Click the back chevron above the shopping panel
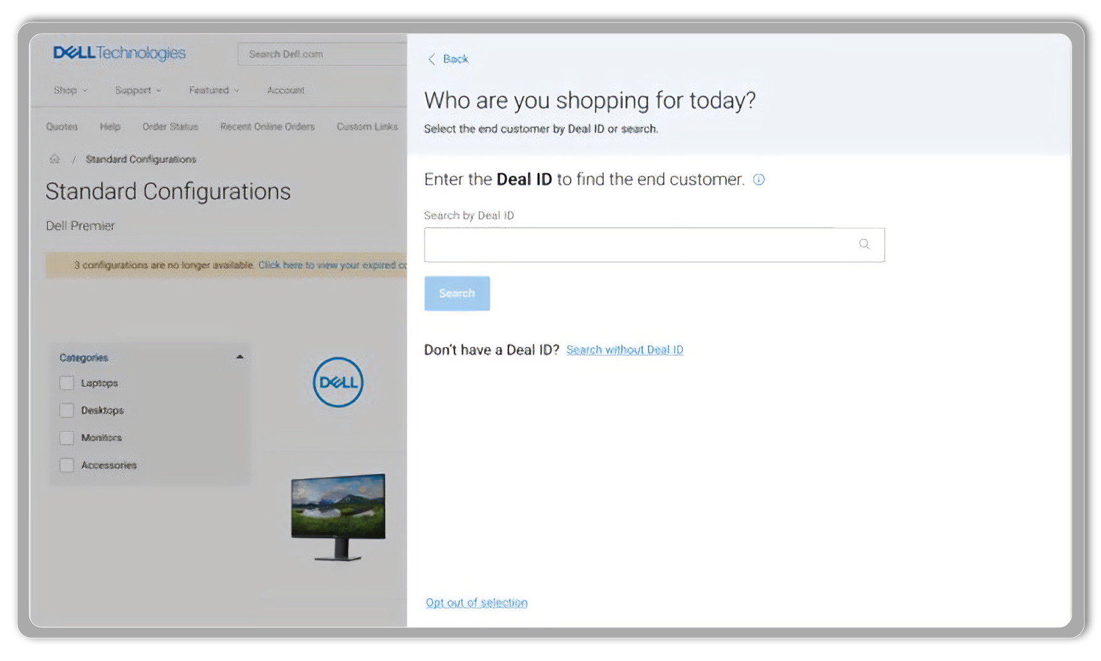Image resolution: width=1101 pixels, height=661 pixels. click(x=432, y=59)
